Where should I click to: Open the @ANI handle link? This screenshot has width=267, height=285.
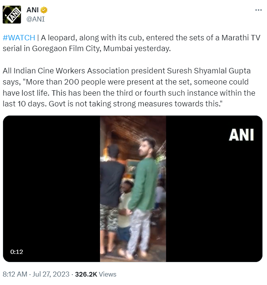pos(35,19)
